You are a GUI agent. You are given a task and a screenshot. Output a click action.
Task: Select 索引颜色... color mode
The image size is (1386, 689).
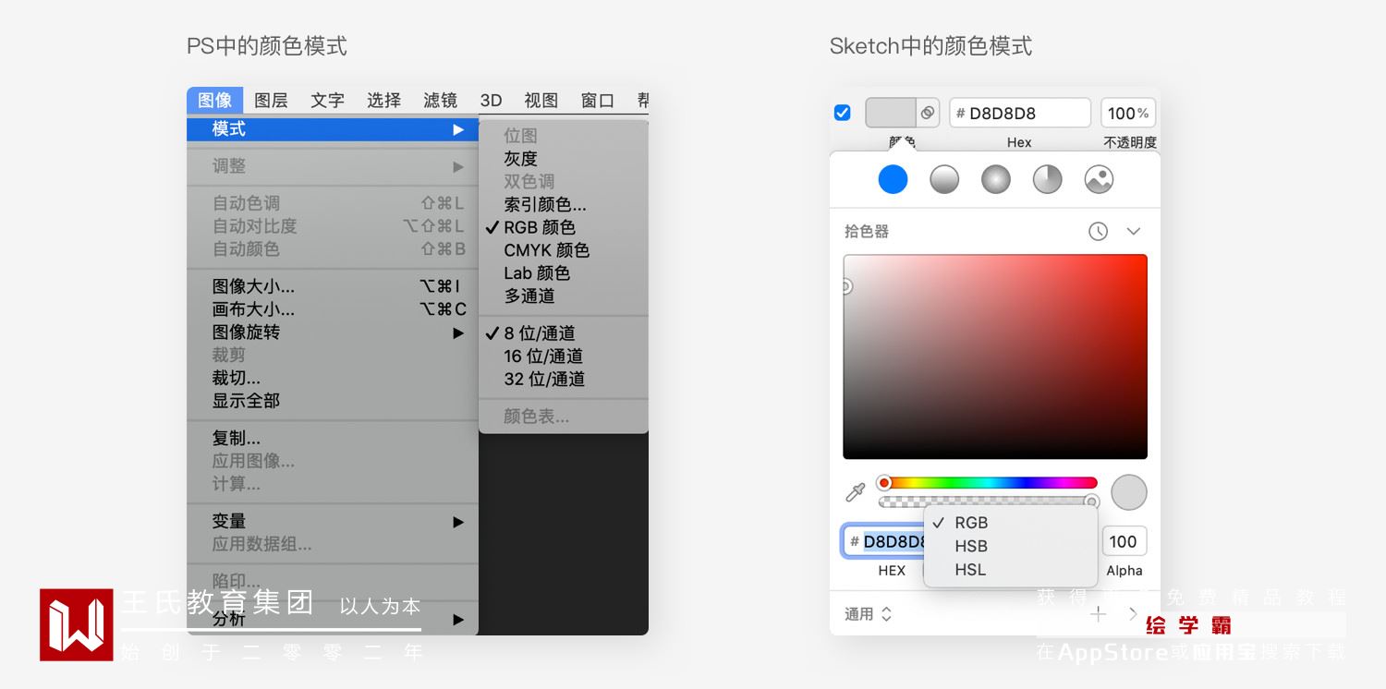pyautogui.click(x=564, y=204)
